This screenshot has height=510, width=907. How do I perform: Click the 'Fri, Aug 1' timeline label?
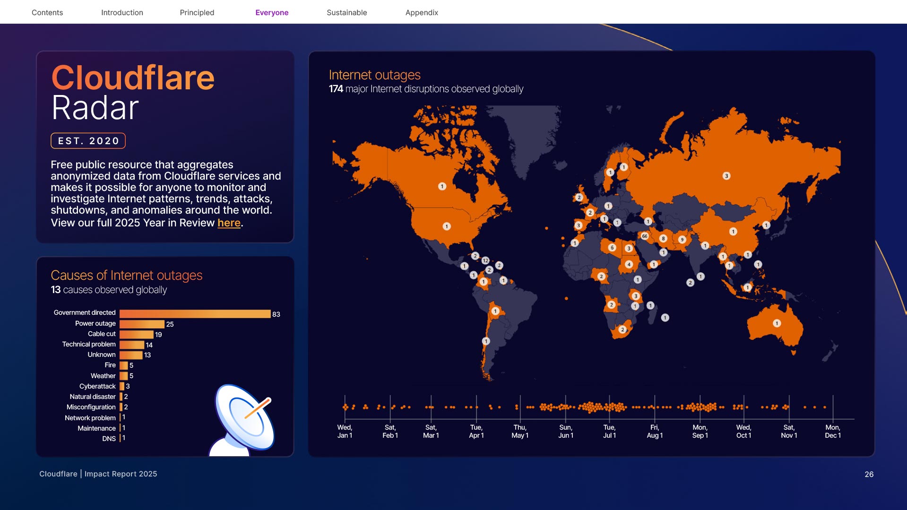click(x=655, y=431)
